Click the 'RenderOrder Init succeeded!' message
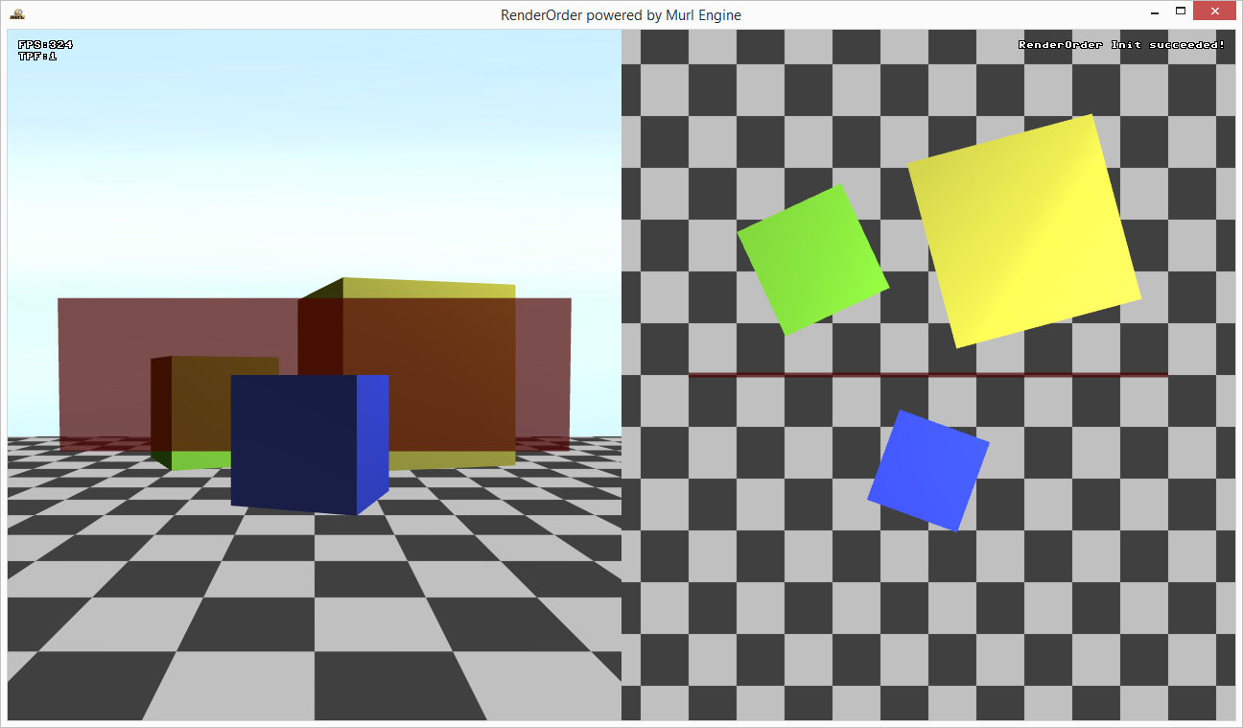The image size is (1243, 728). 1121,45
